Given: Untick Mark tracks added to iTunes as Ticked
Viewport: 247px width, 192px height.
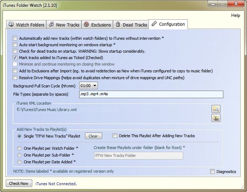Looking at the screenshot, I should (x=15, y=57).
